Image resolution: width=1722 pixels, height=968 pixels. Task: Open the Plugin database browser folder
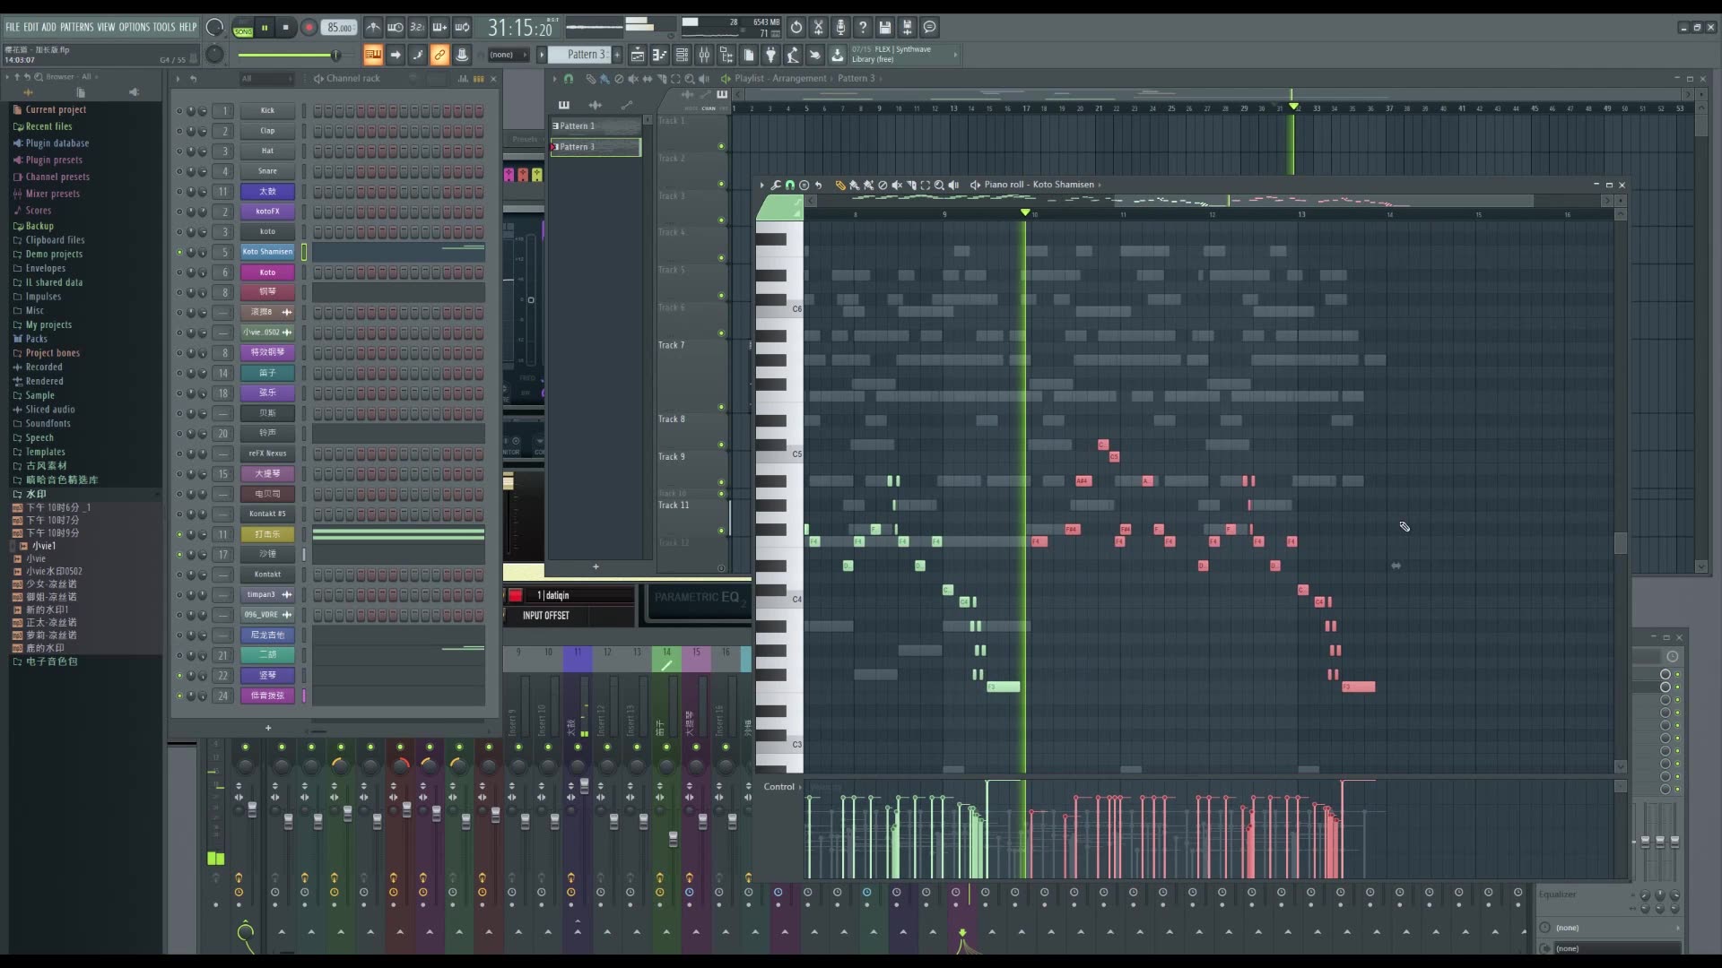(57, 143)
